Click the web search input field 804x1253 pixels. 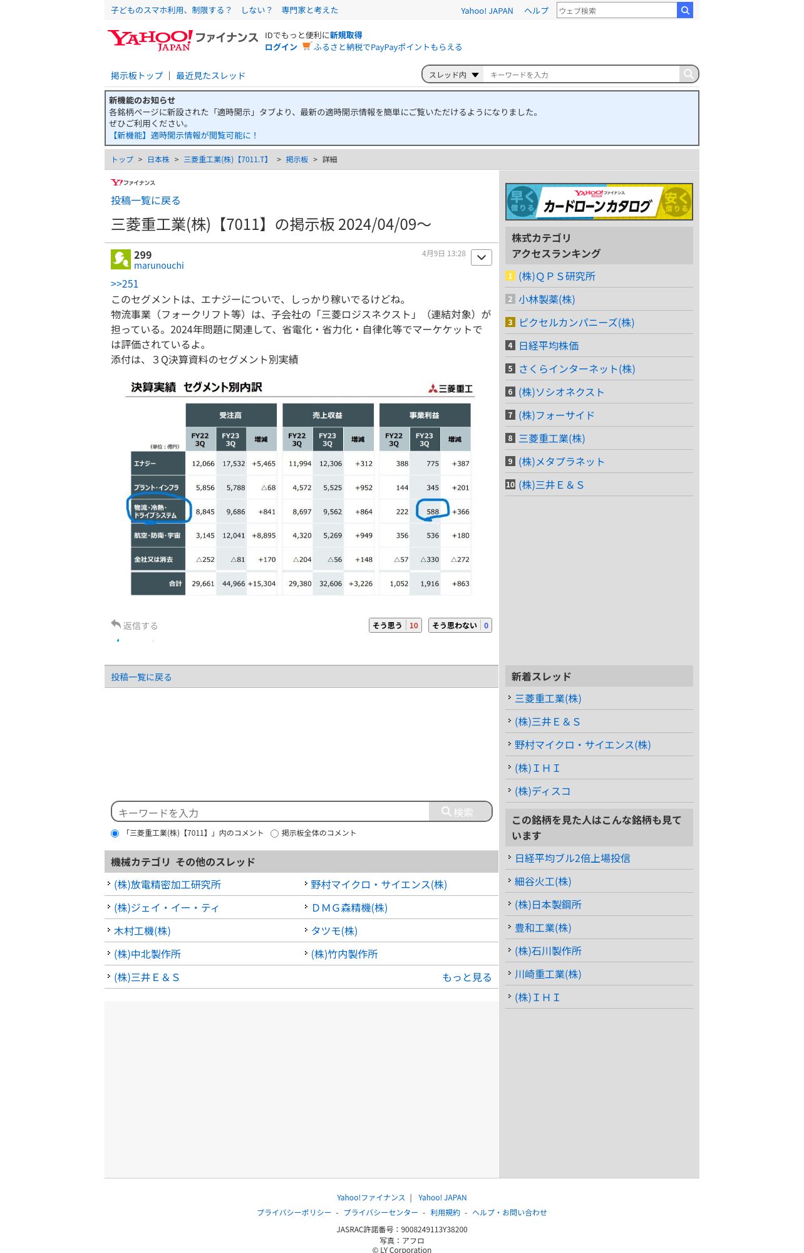pyautogui.click(x=617, y=10)
